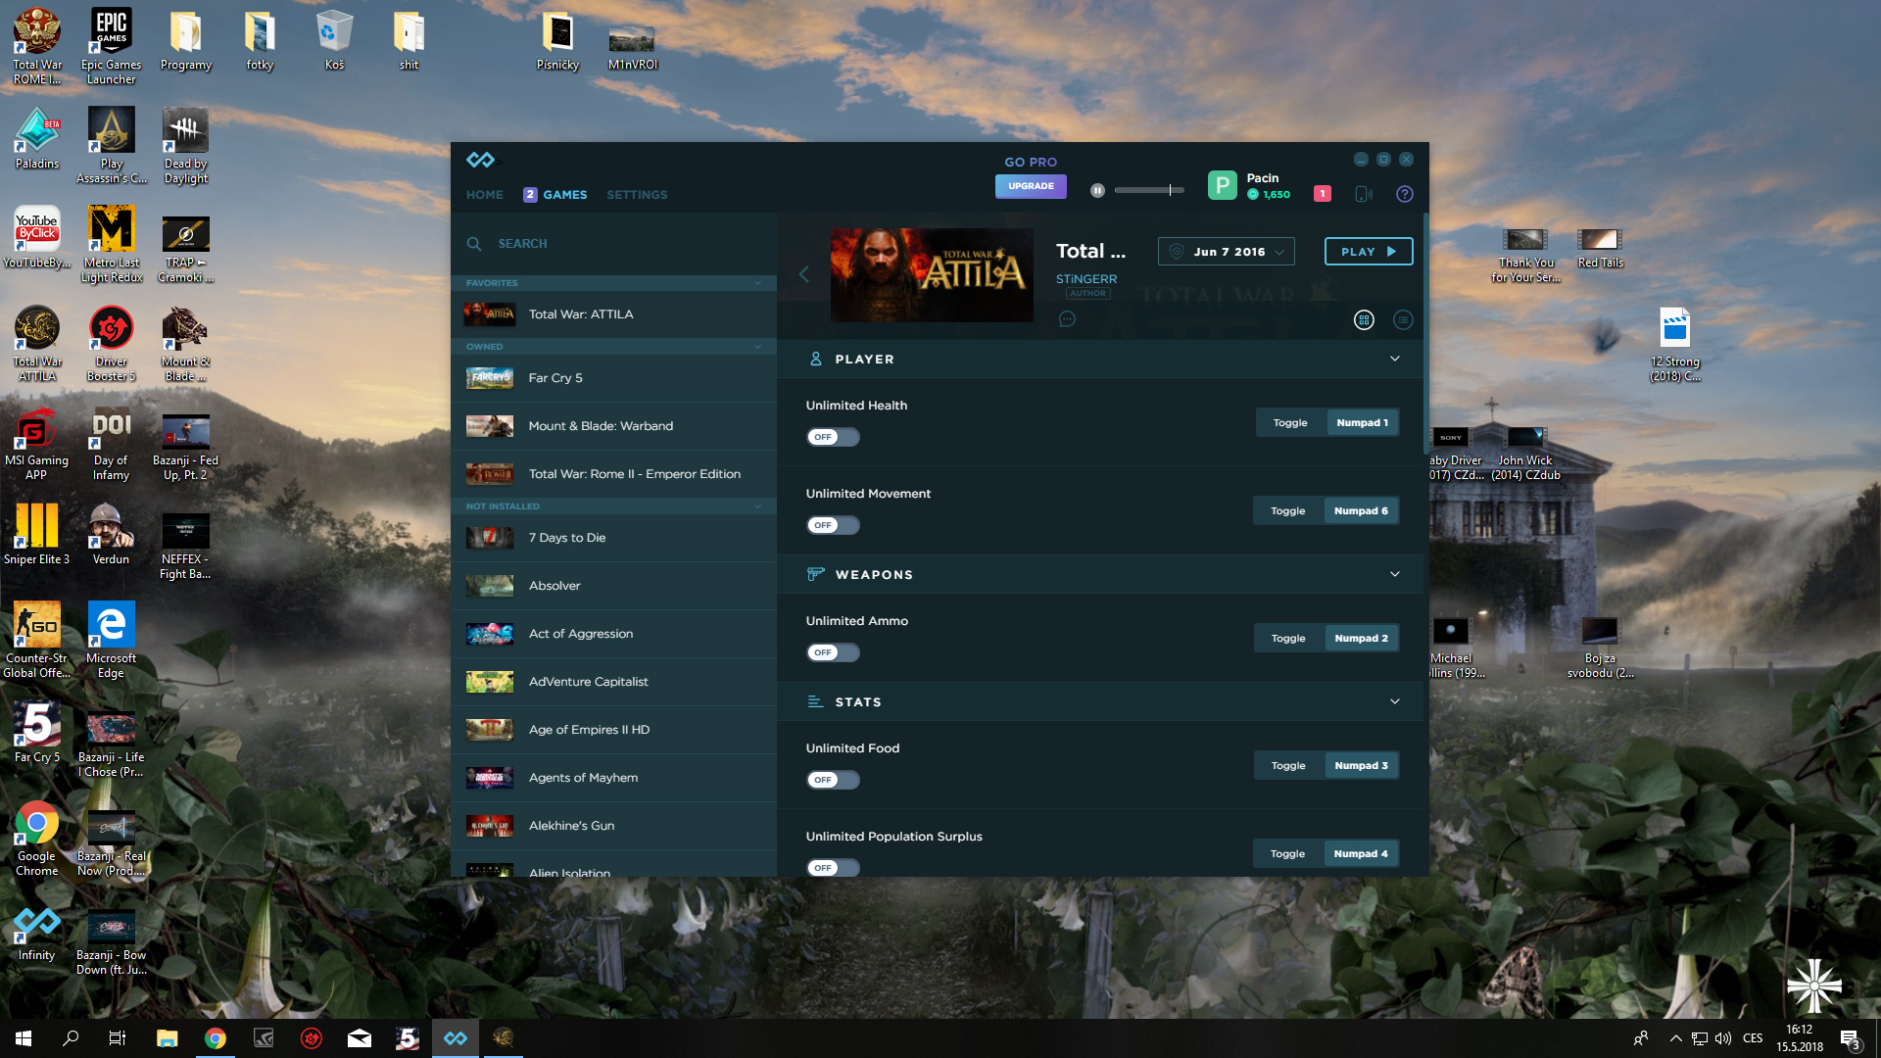
Task: Toggle Unlimited Health switch on
Action: tap(832, 437)
